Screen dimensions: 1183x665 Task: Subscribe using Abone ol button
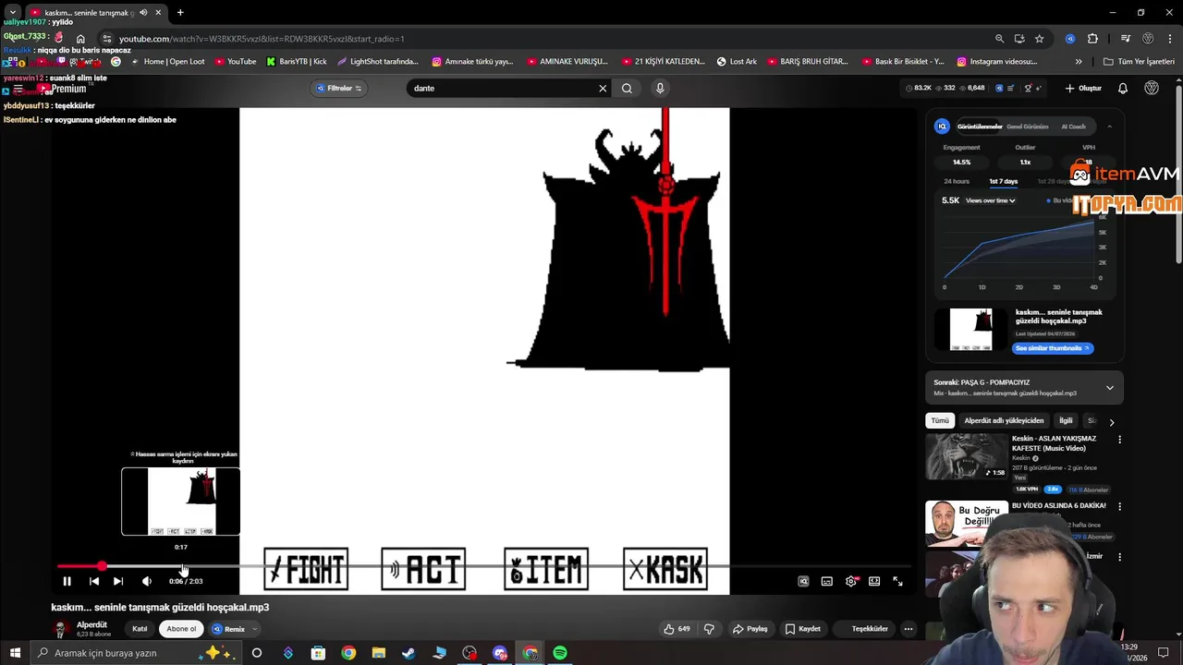[181, 629]
